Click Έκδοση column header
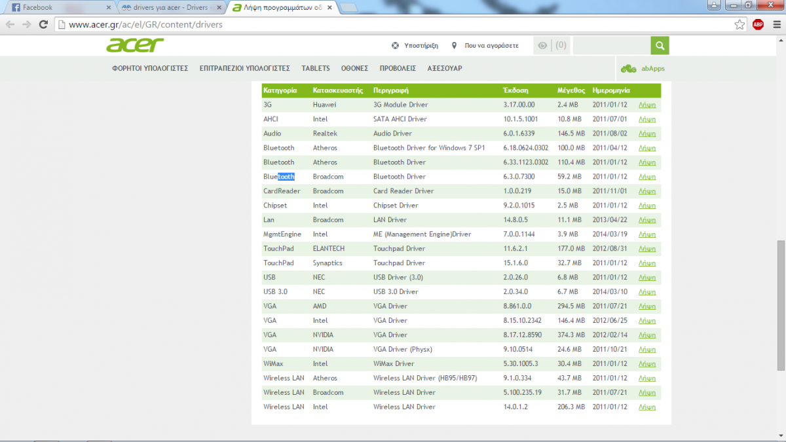Screen dimensions: 786x442 tap(515, 90)
